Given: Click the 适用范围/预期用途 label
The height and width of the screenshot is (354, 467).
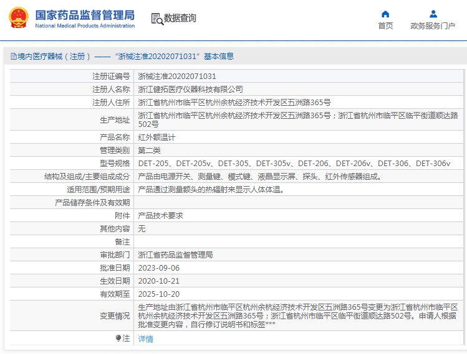Looking at the screenshot, I should coord(99,190).
